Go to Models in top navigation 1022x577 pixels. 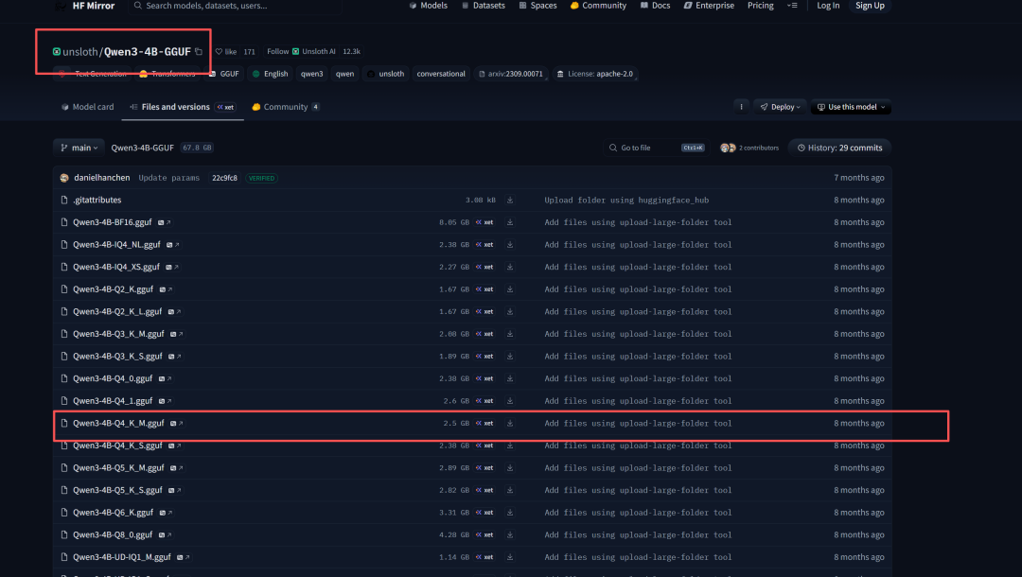point(429,6)
